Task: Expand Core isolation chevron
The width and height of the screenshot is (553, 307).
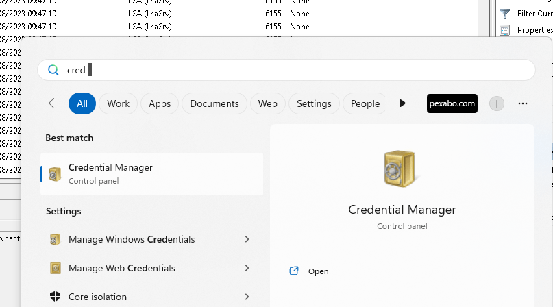Action: click(x=247, y=297)
